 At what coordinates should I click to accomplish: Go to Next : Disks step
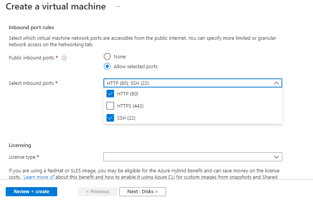coord(142,192)
